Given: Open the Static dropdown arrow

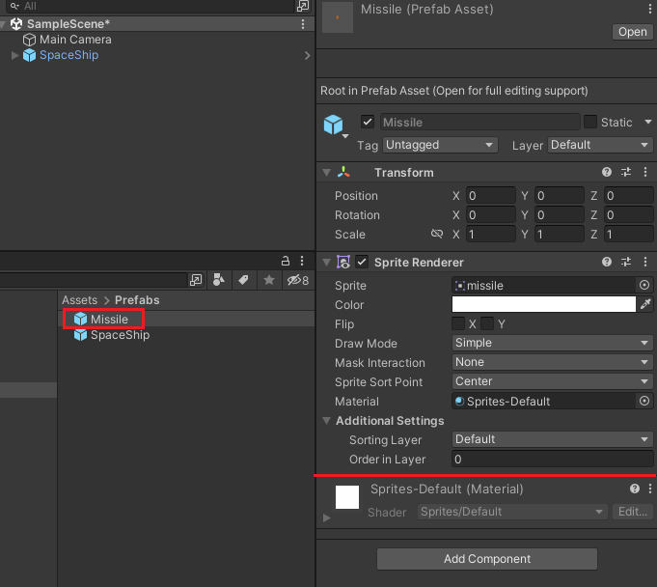Looking at the screenshot, I should point(647,122).
